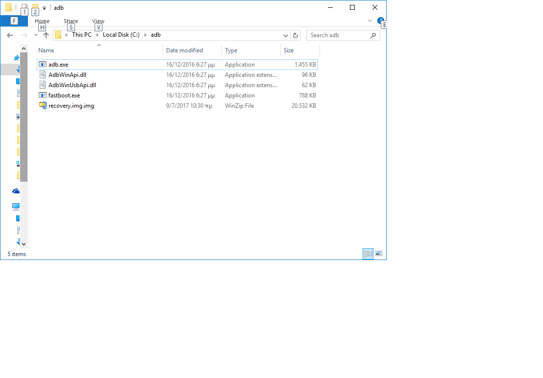Image resolution: width=543 pixels, height=378 pixels.
Task: Refresh the adb folder listing
Action: click(295, 35)
